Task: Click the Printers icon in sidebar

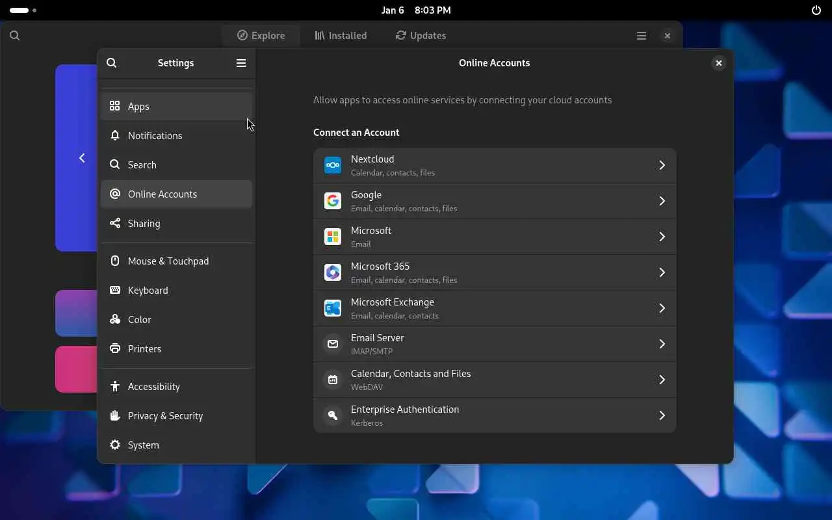Action: click(115, 348)
